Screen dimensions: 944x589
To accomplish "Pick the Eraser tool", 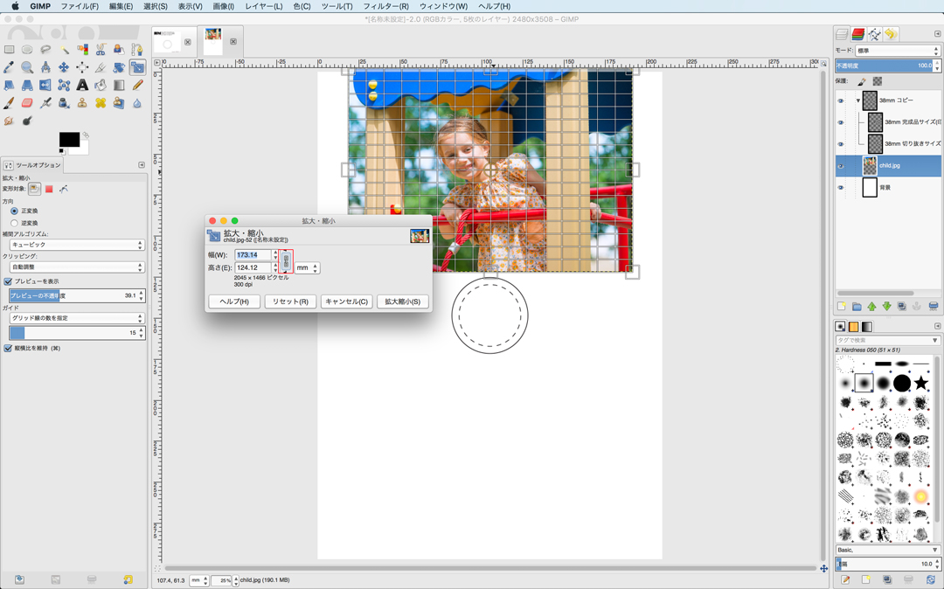I will (27, 103).
